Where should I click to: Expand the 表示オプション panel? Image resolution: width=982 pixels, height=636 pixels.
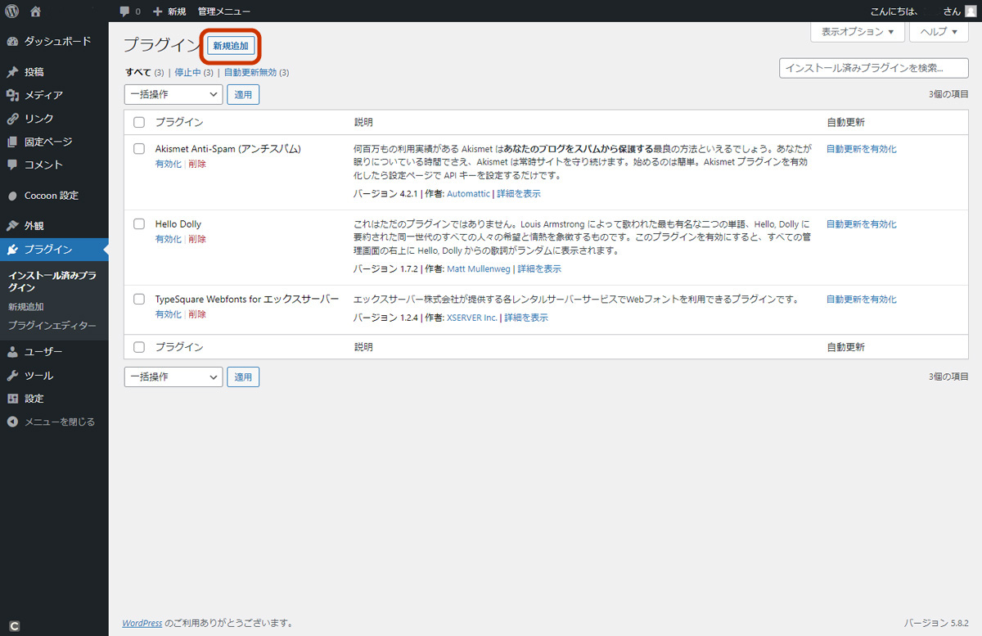click(857, 32)
